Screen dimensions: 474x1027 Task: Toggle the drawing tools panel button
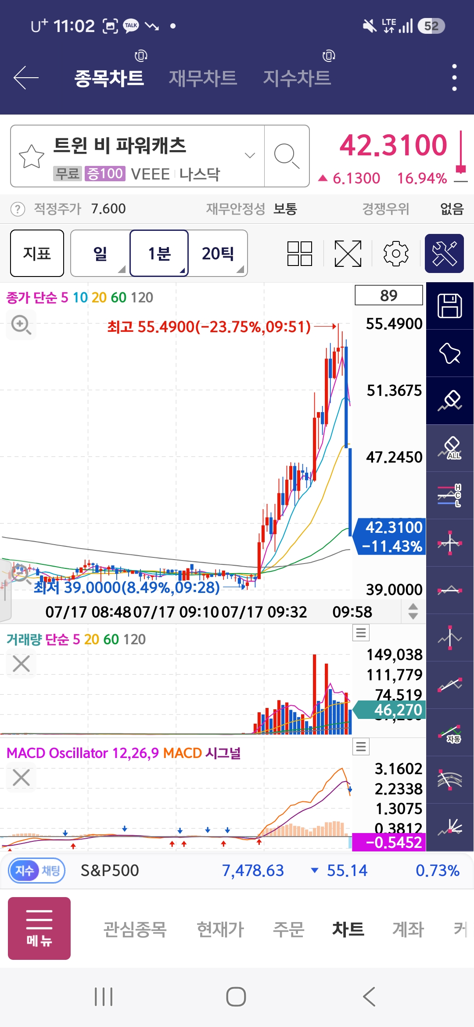click(444, 254)
